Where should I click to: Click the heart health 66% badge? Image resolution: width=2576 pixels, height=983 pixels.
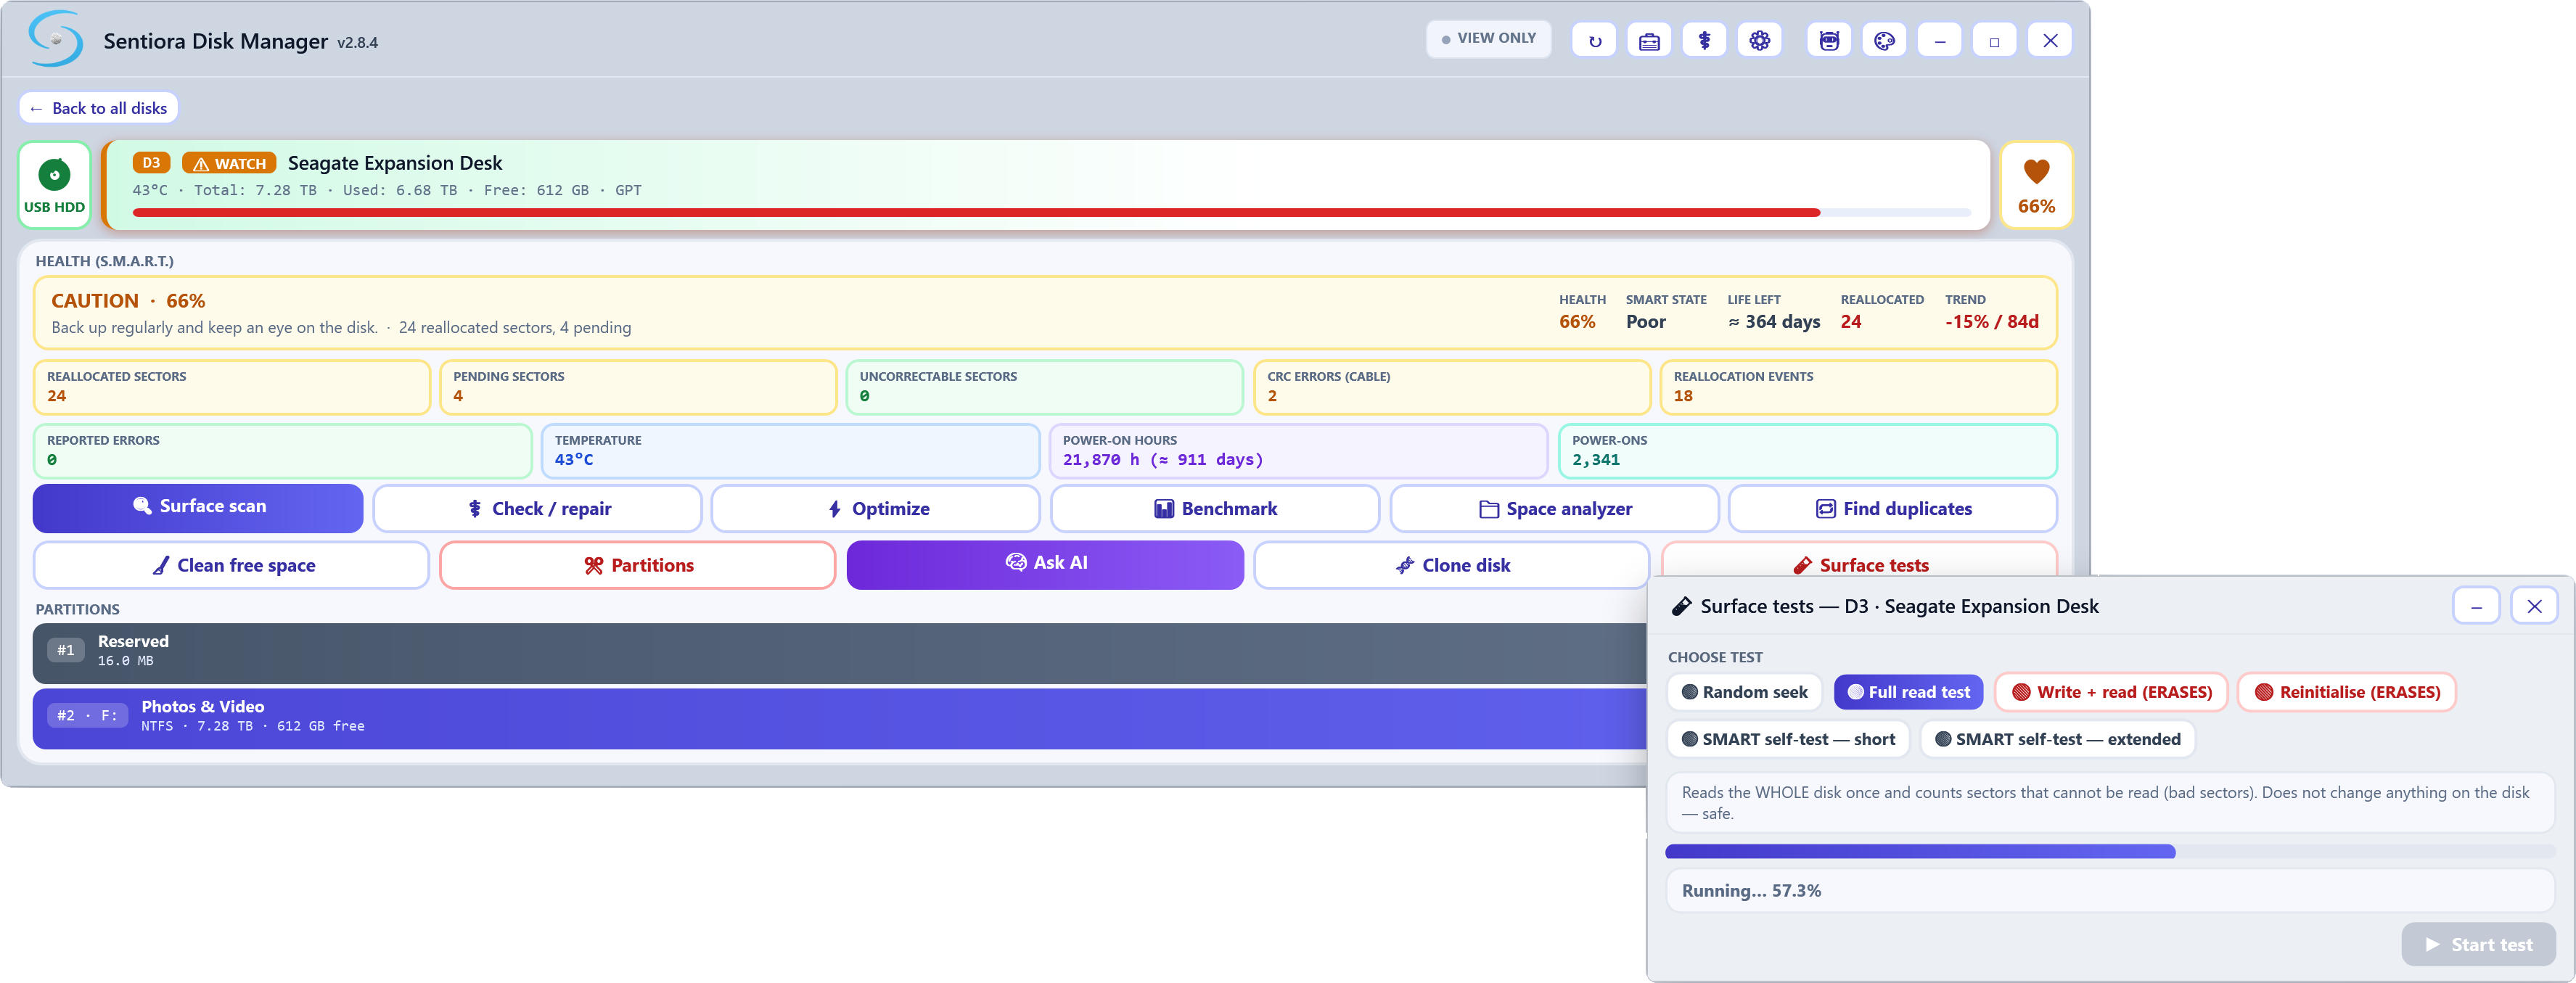coord(2036,185)
